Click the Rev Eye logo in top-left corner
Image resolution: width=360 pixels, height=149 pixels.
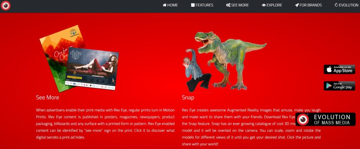pos(6,6)
